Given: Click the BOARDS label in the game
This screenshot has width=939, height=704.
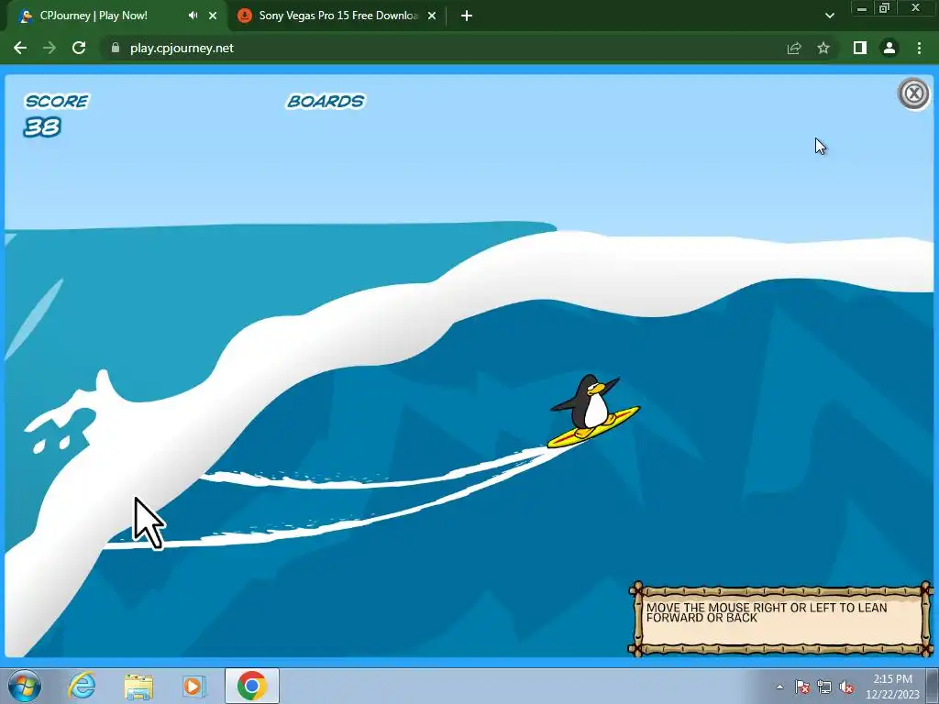Looking at the screenshot, I should click(x=326, y=101).
